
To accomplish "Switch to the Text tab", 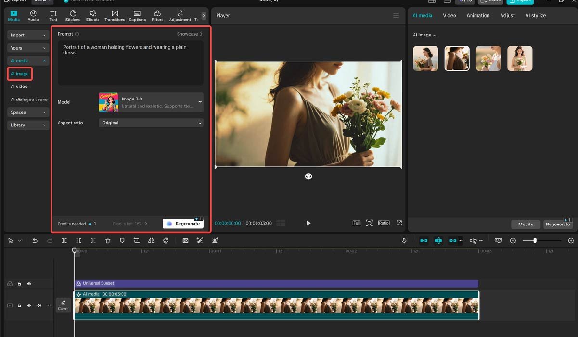I will coord(53,16).
